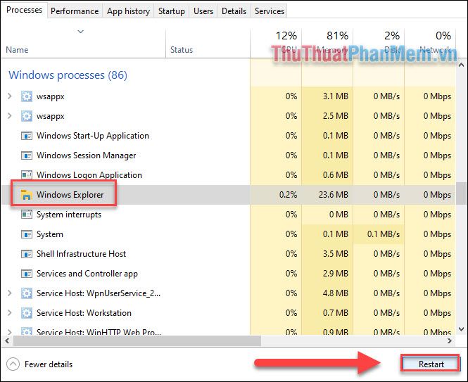Click the System interrupts icon
Screen dimensions: 468x382
coord(27,215)
